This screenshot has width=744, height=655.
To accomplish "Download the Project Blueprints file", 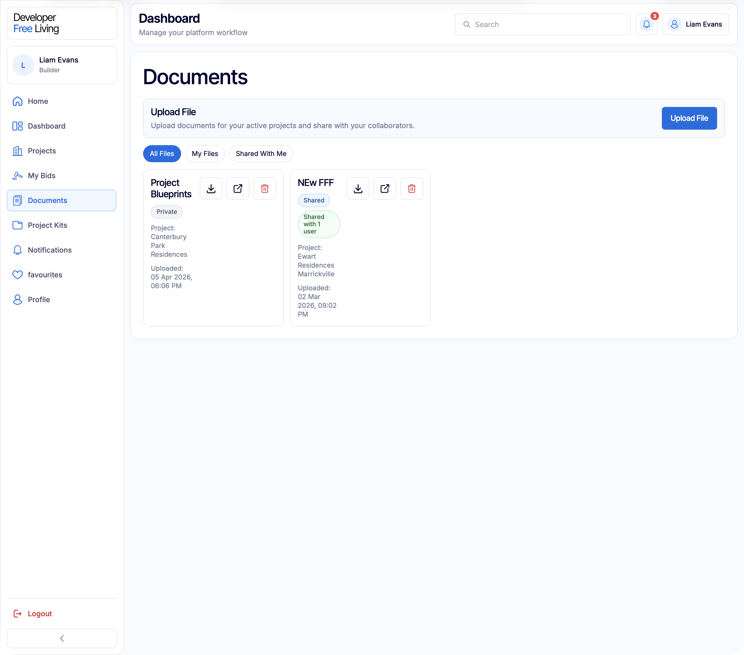I will tap(211, 189).
